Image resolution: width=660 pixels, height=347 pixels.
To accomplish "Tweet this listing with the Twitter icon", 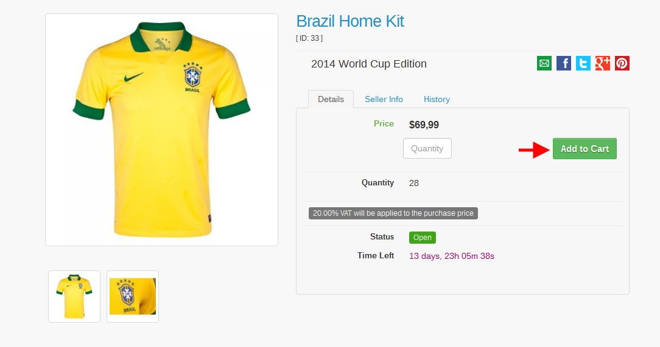I will click(583, 63).
